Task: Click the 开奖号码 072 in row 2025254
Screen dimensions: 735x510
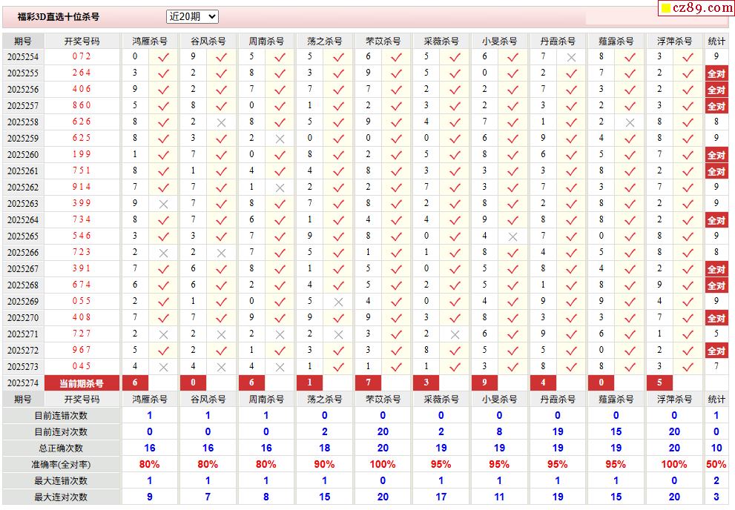Action: tap(82, 56)
